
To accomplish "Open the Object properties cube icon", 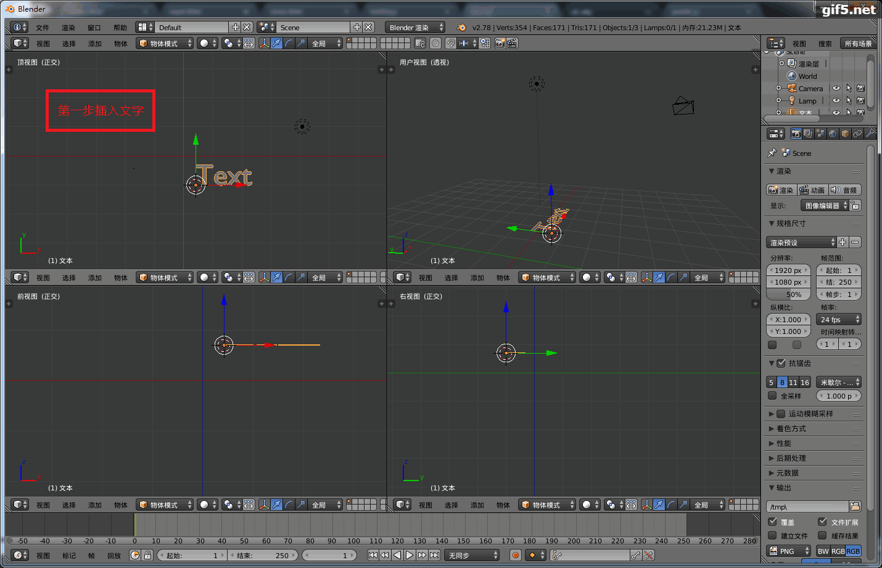I will coord(845,134).
